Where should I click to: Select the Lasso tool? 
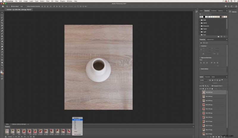2,18
